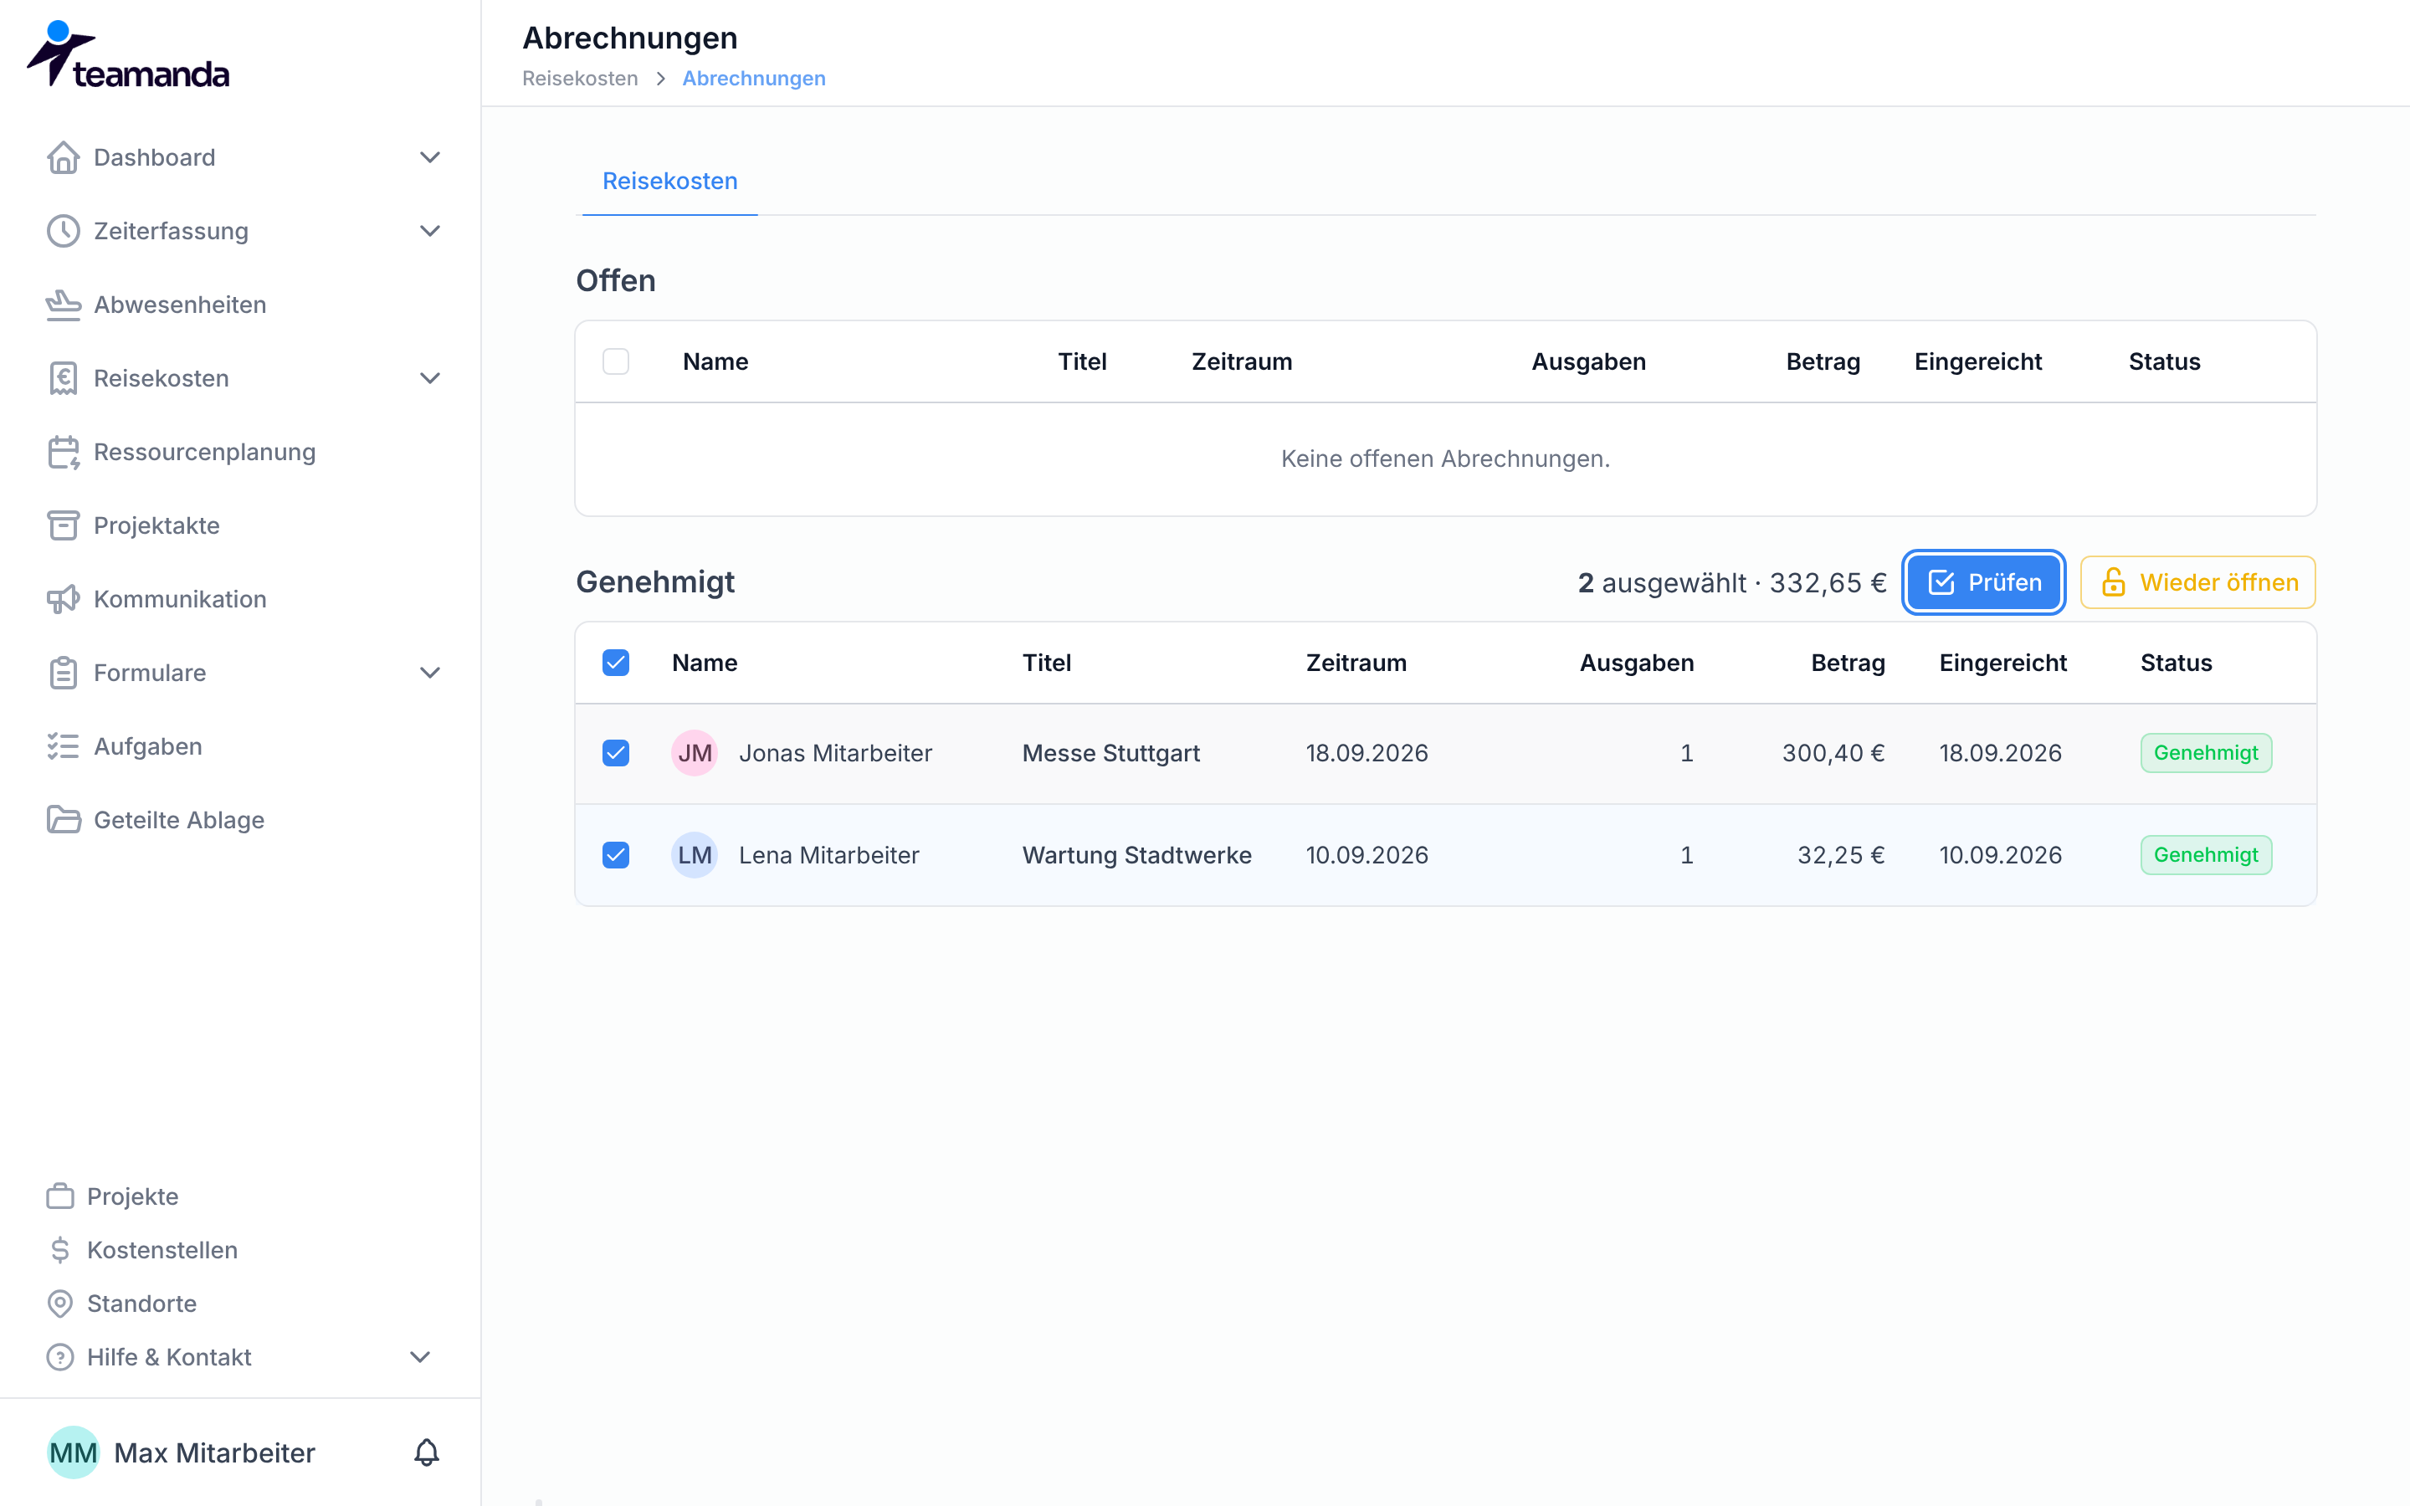Click the Formulare clipboard icon
The height and width of the screenshot is (1506, 2410).
pyautogui.click(x=63, y=674)
